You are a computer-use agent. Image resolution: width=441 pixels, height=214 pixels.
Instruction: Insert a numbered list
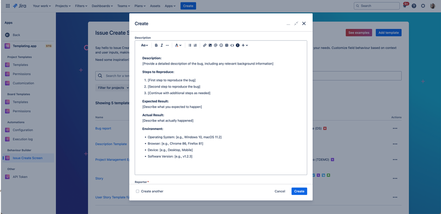tap(195, 46)
